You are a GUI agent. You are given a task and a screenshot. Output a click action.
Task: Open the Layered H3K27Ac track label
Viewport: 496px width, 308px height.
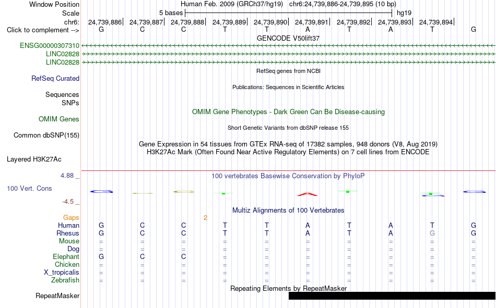tap(34, 159)
